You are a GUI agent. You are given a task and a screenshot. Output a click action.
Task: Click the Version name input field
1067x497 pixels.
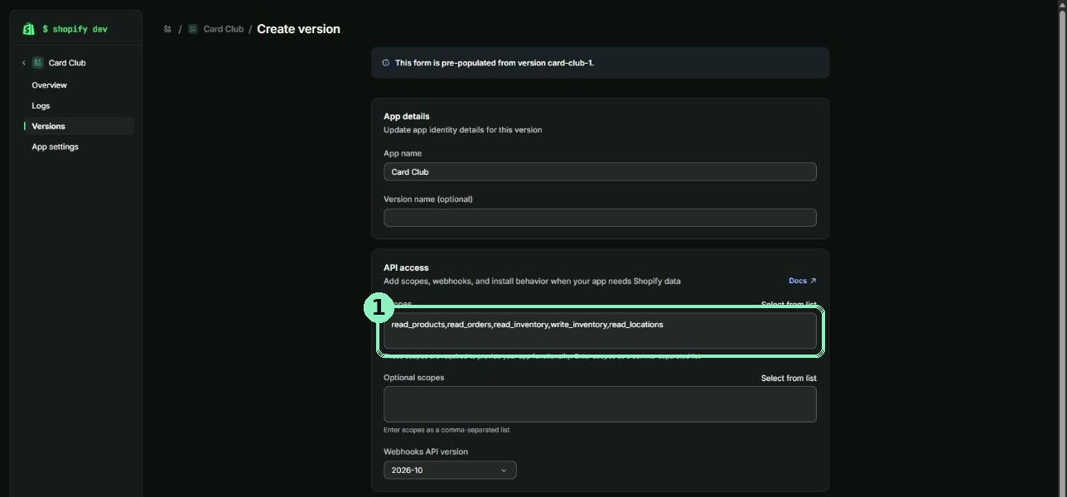tap(600, 217)
